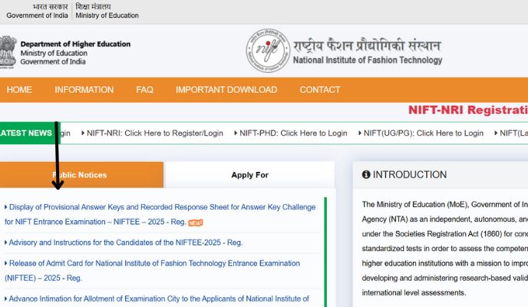
Task: Click the NIFT circular logo
Action: pos(268,51)
